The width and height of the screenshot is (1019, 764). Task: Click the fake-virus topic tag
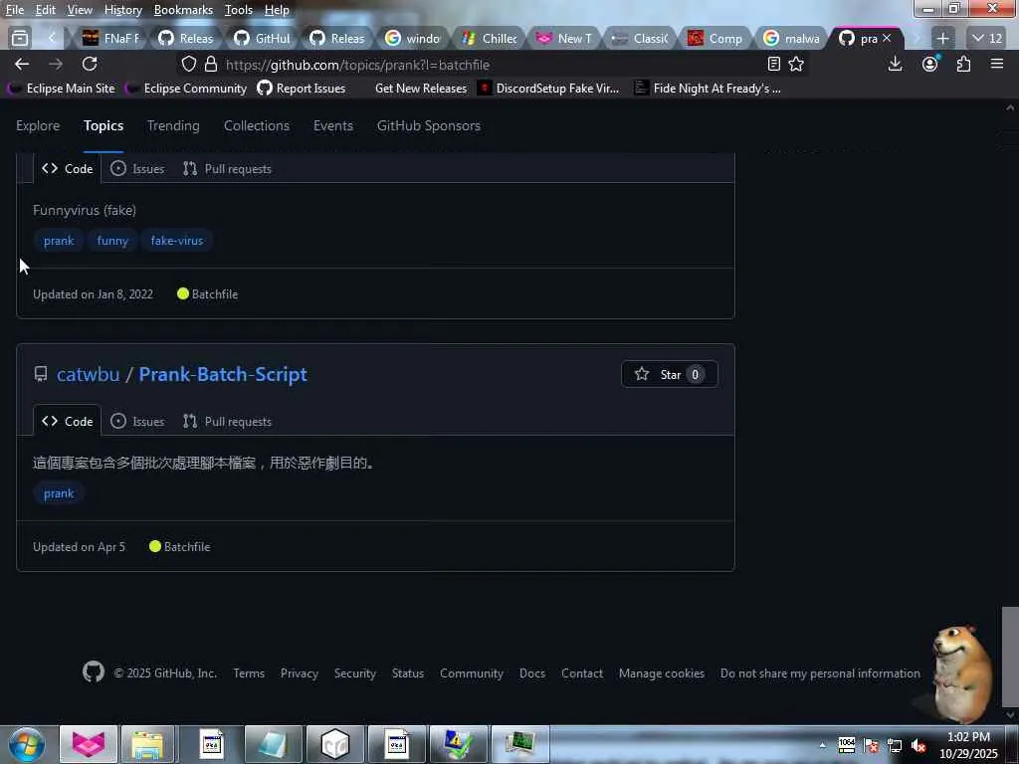point(177,241)
